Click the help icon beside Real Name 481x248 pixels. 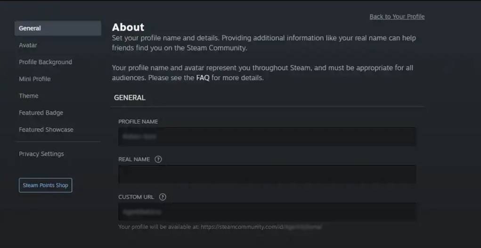[158, 159]
